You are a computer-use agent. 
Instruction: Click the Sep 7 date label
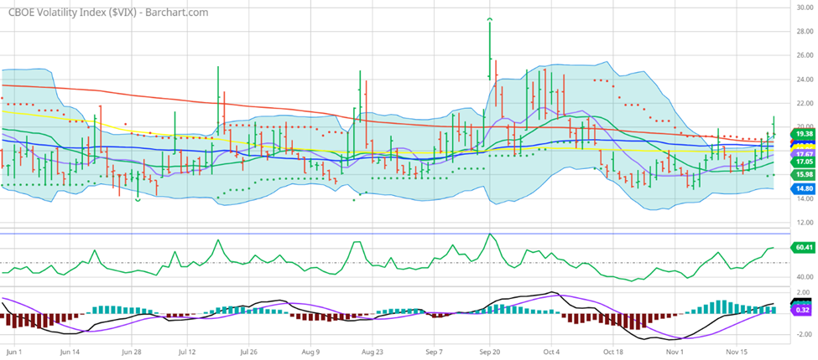click(434, 351)
